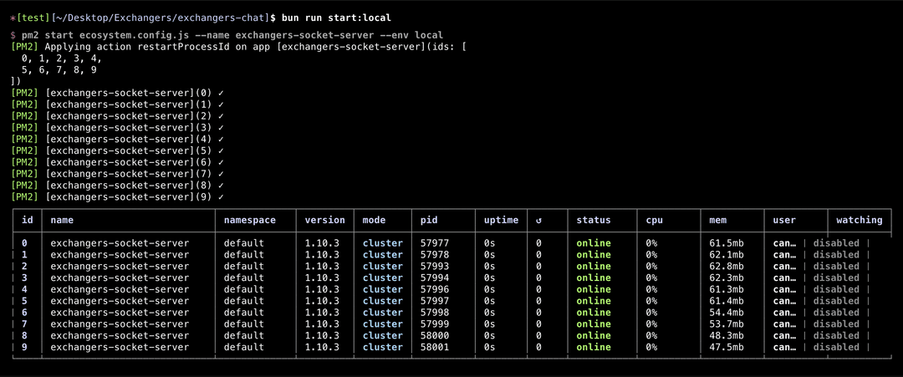Click memory value 61.3mb
Image resolution: width=903 pixels, height=377 pixels.
727,289
